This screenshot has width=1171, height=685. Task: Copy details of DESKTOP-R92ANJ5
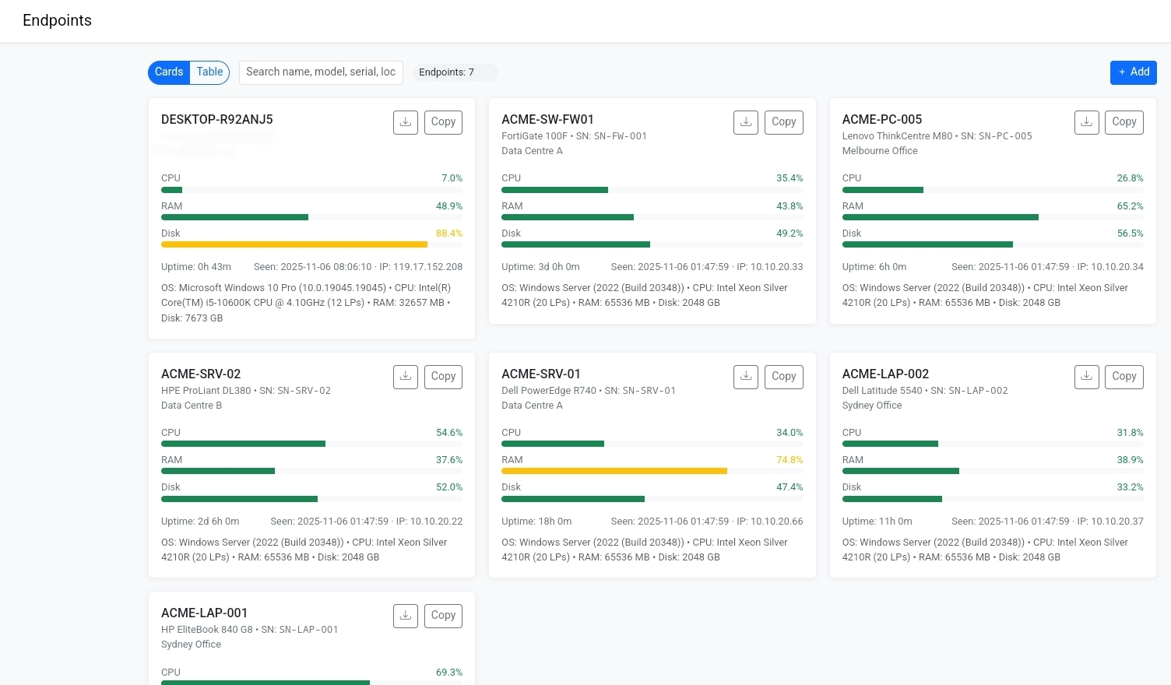[443, 122]
